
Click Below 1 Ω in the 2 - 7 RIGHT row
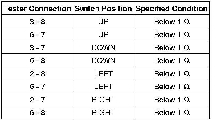[172, 100]
